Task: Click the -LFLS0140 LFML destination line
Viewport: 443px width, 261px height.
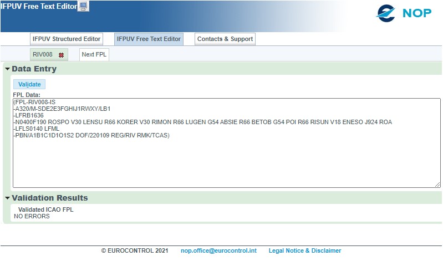Action: [x=37, y=129]
